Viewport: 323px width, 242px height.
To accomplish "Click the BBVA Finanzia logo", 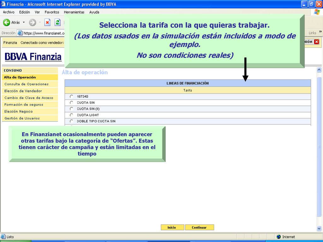I will pyautogui.click(x=33, y=57).
